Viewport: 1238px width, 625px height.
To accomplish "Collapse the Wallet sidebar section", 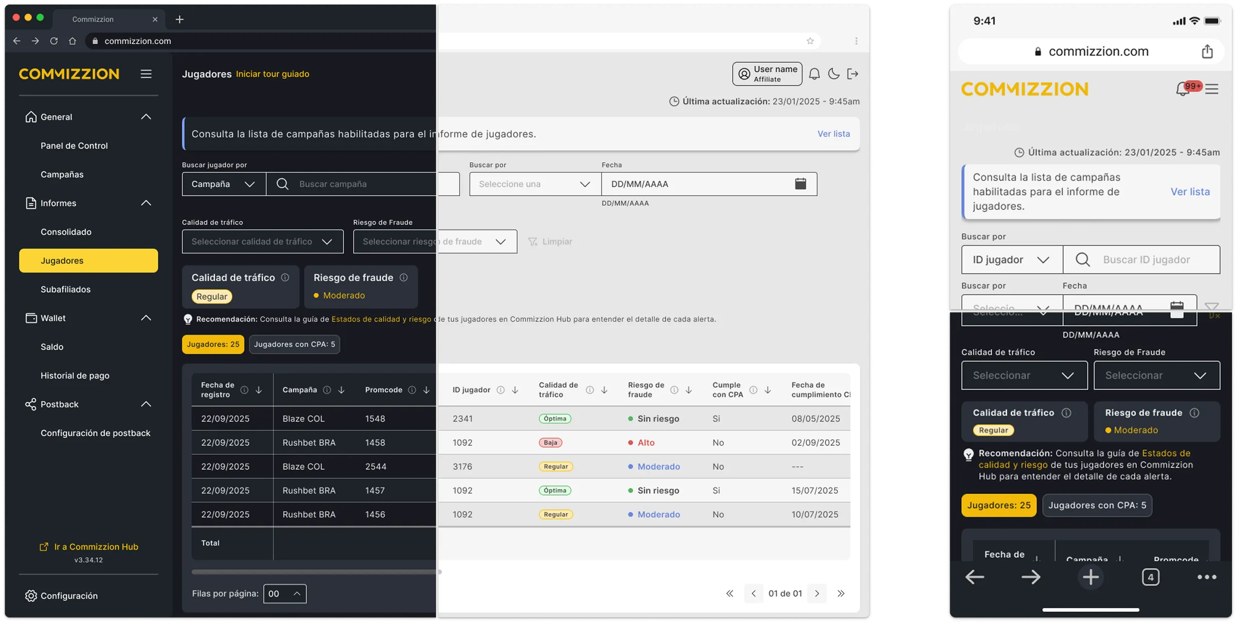I will tap(146, 318).
